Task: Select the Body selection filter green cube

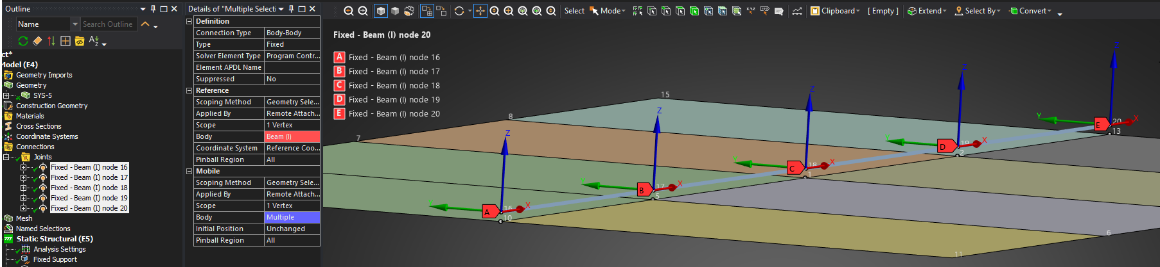Action: pyautogui.click(x=694, y=11)
